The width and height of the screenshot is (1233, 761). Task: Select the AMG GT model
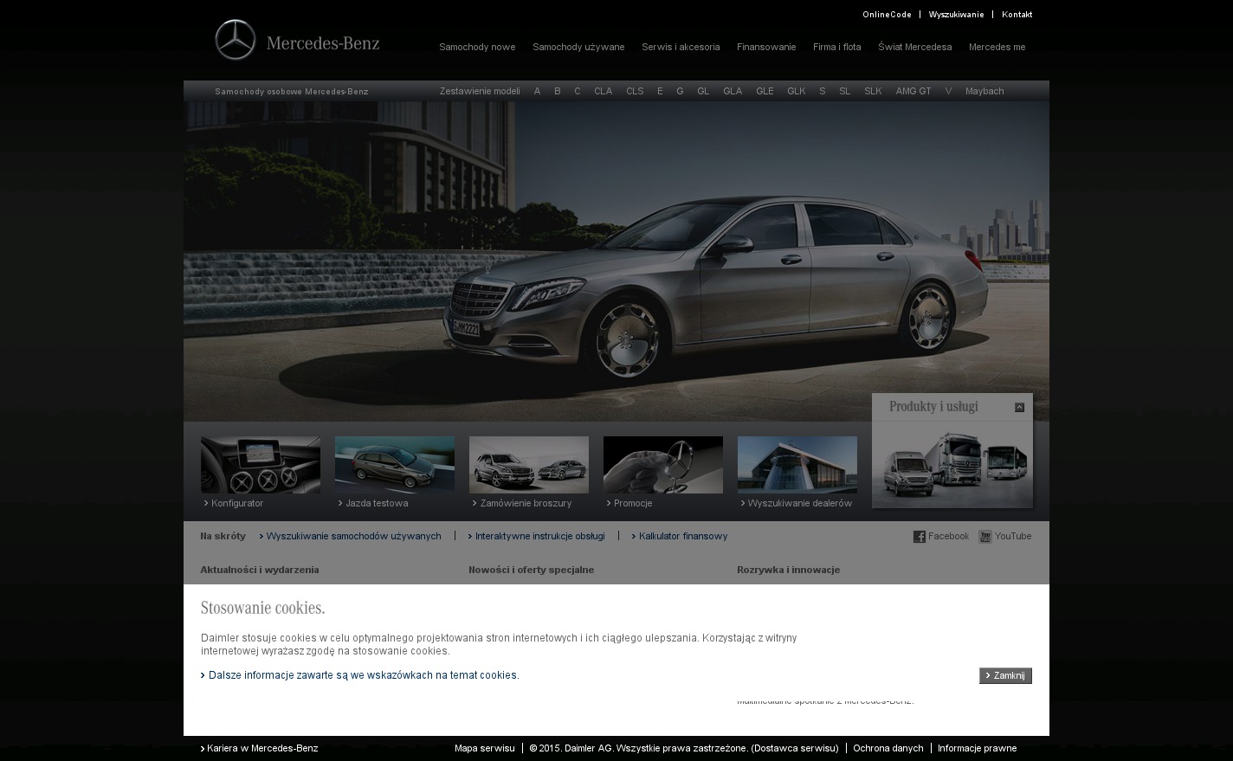click(913, 91)
